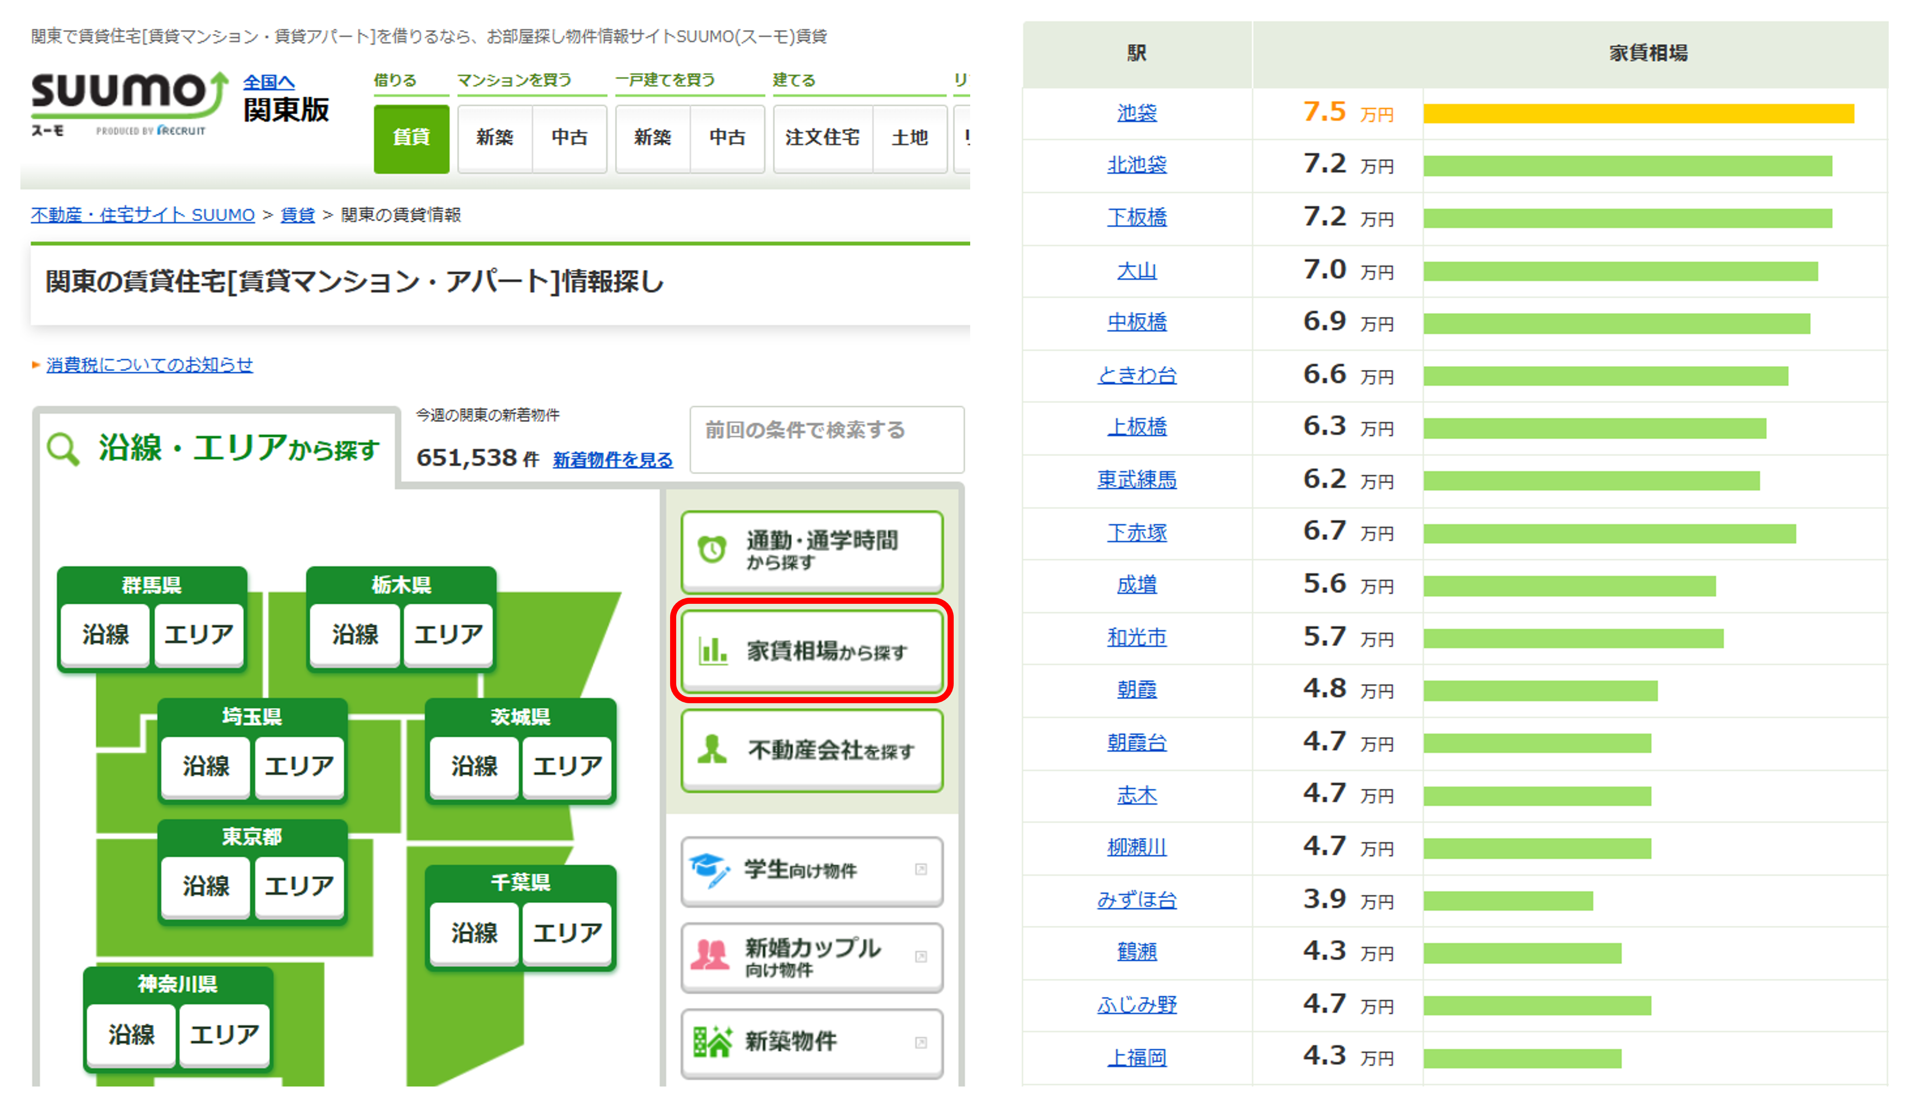Open the 朝霞台 station link

pos(1136,743)
